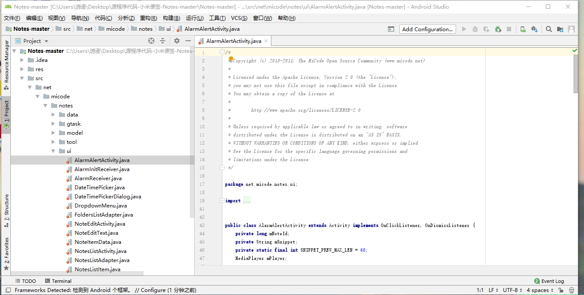
Task: Click the Debug bug icon
Action: click(x=475, y=29)
